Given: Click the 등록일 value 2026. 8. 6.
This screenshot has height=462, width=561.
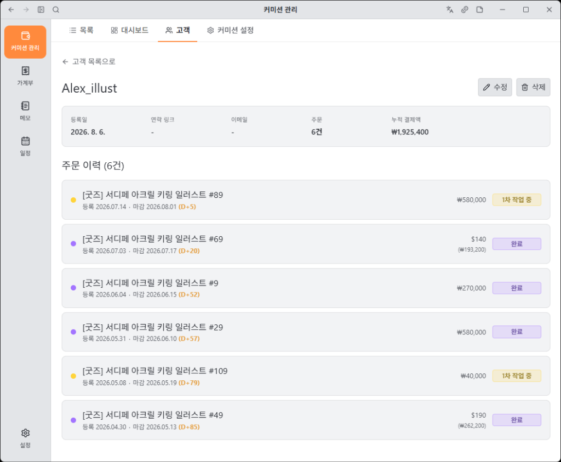Looking at the screenshot, I should [88, 132].
